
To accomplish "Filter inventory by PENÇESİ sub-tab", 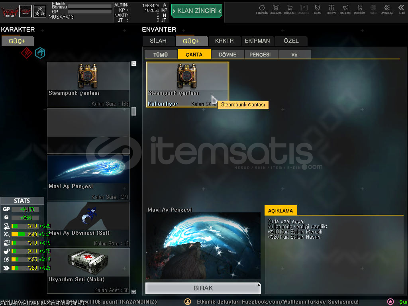I will [260, 55].
